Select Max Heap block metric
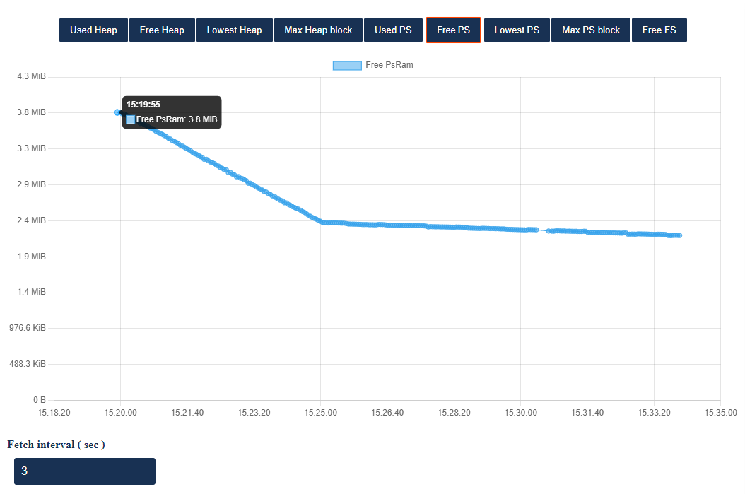 tap(318, 30)
